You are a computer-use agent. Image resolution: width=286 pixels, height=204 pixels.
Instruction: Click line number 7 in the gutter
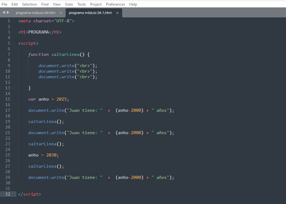click(x=9, y=54)
